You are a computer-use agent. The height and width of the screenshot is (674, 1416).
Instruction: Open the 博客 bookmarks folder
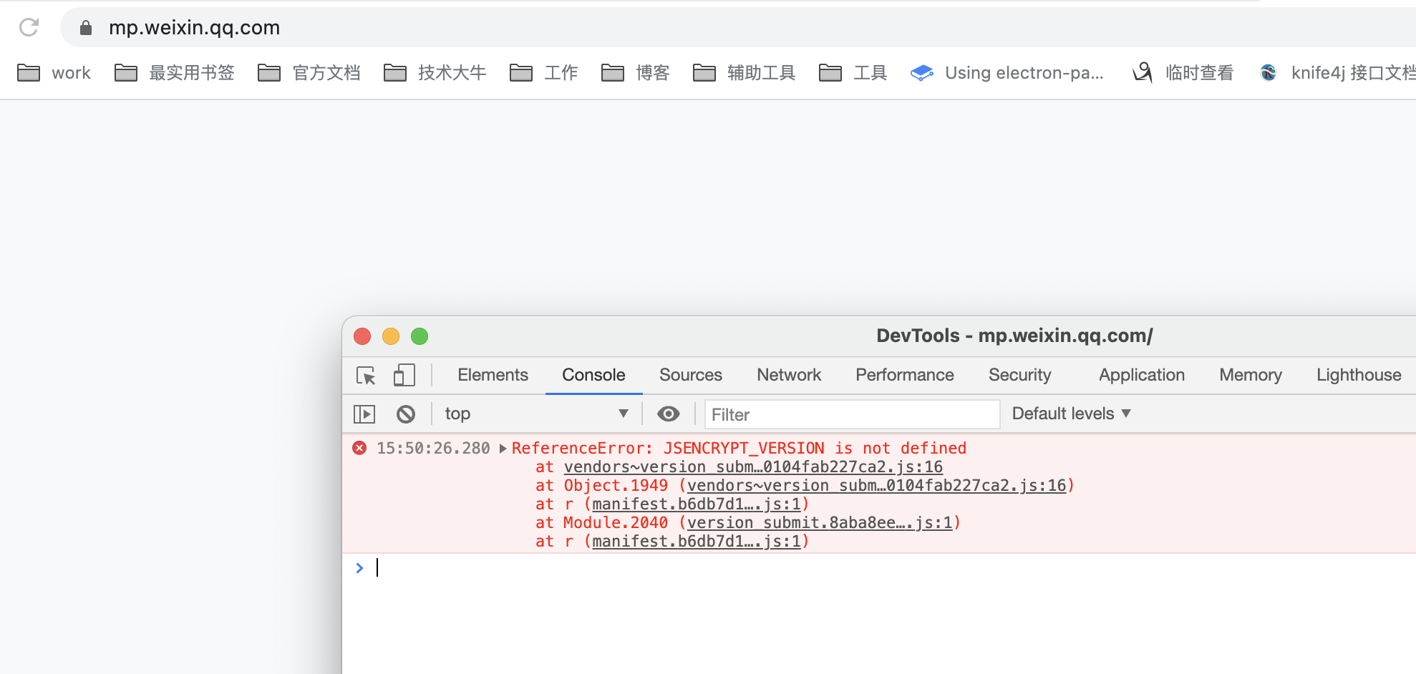636,73
